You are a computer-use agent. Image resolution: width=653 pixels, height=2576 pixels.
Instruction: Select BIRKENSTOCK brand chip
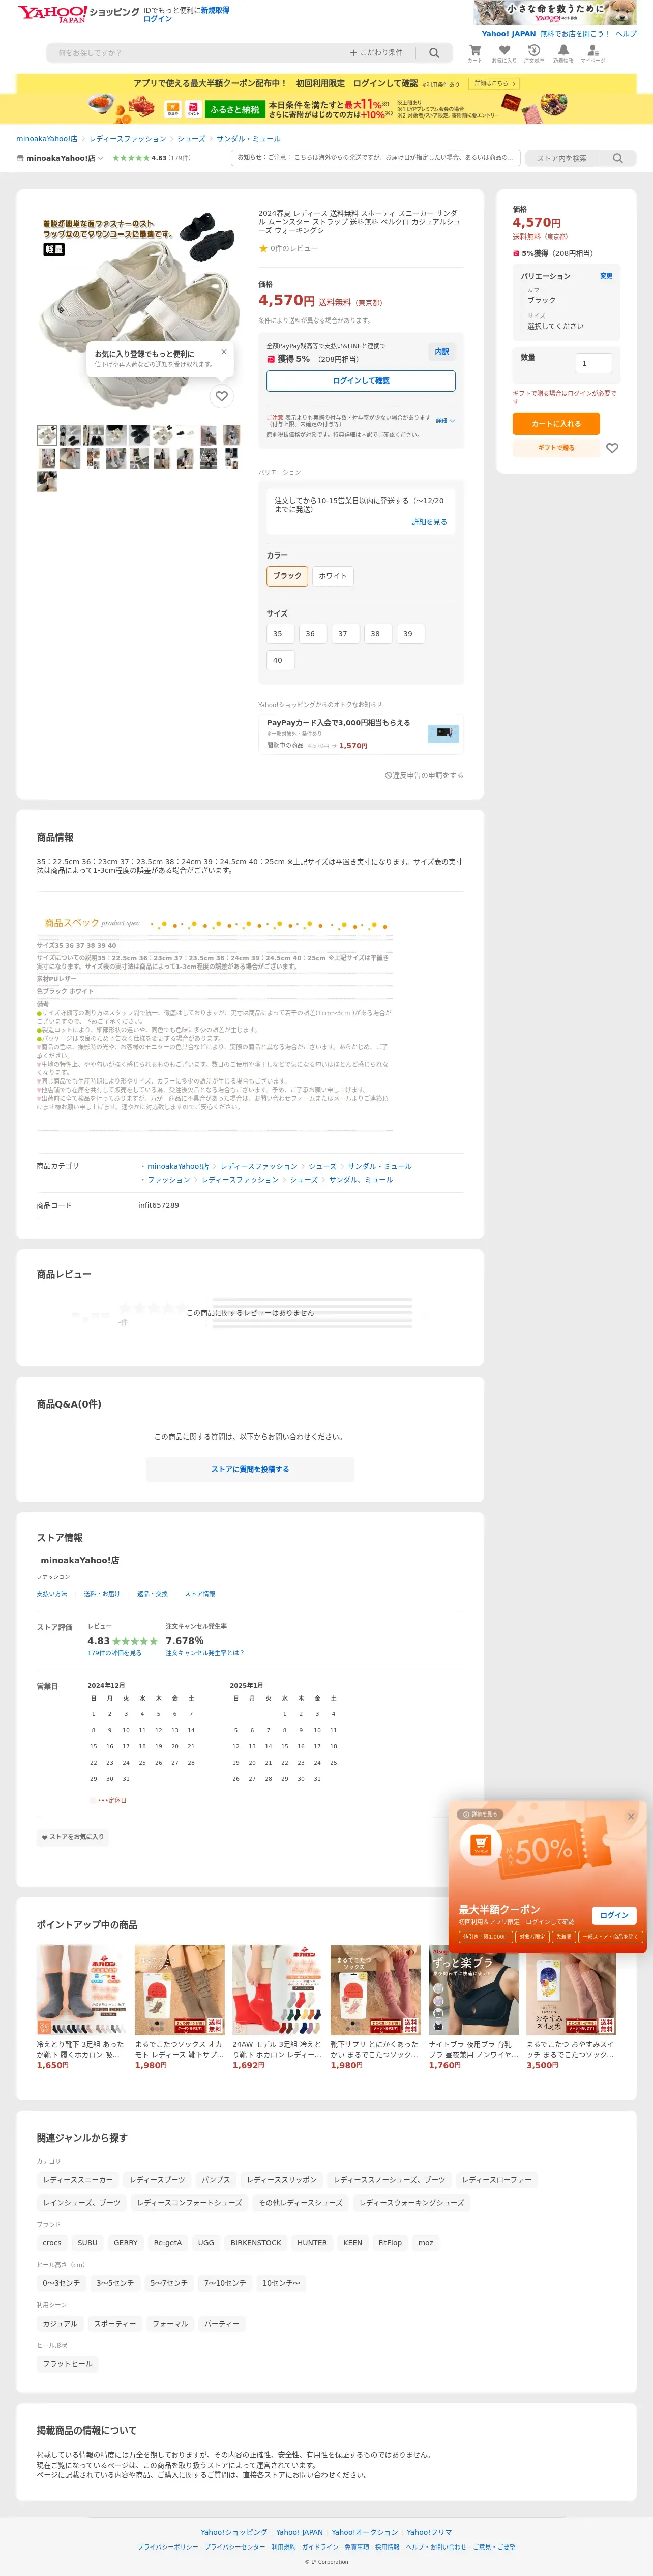point(256,2243)
